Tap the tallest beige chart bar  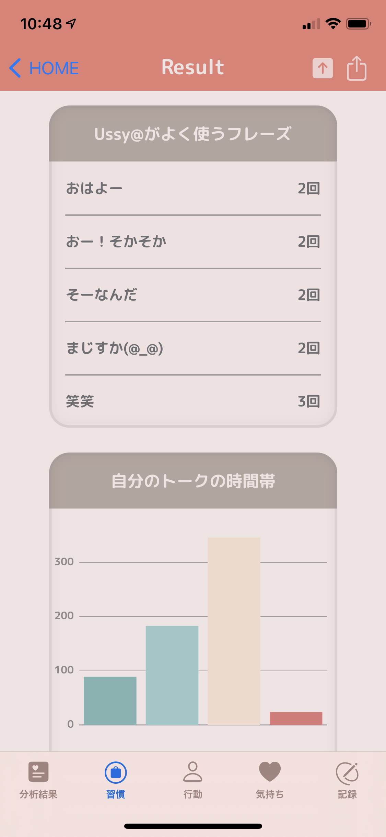234,631
